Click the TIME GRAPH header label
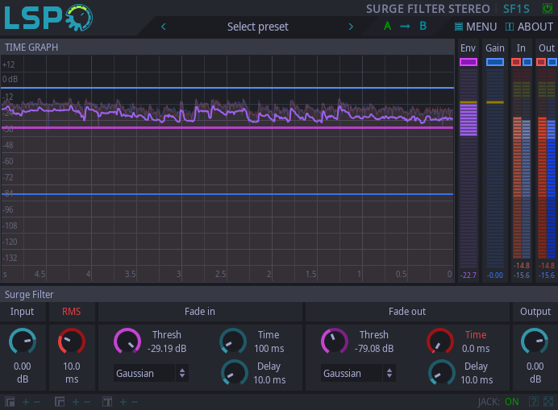 (31, 48)
